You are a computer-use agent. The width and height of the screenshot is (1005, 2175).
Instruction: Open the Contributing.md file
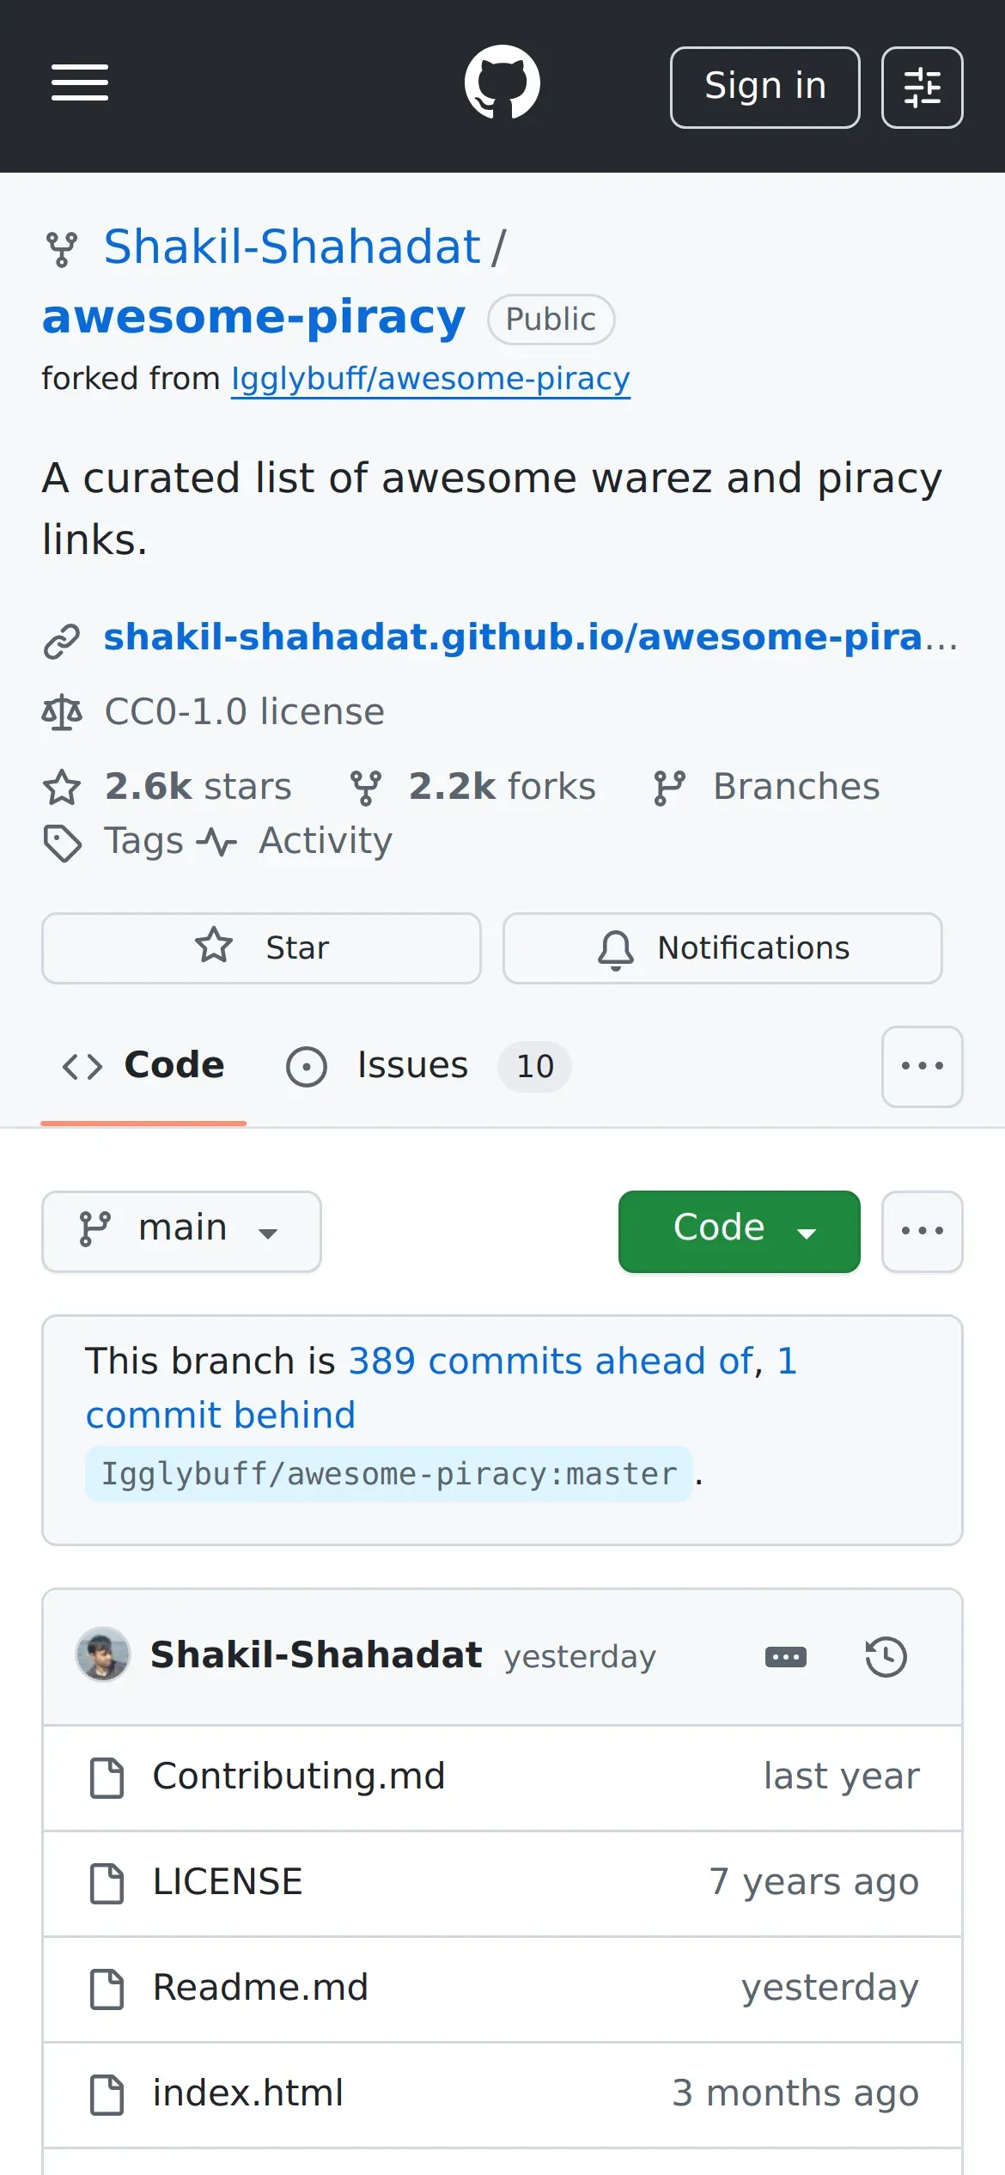click(x=299, y=1776)
